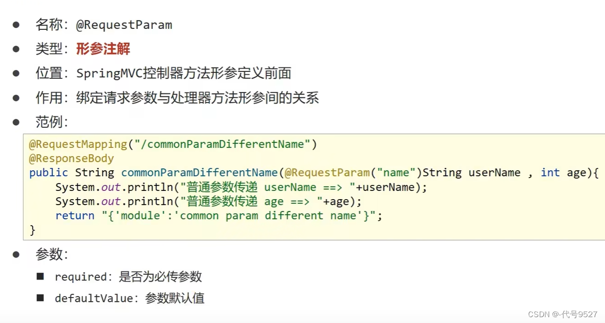Screen dimensions: 605x323
Task: Click the 参数 heading bullet
Action: coord(52,254)
